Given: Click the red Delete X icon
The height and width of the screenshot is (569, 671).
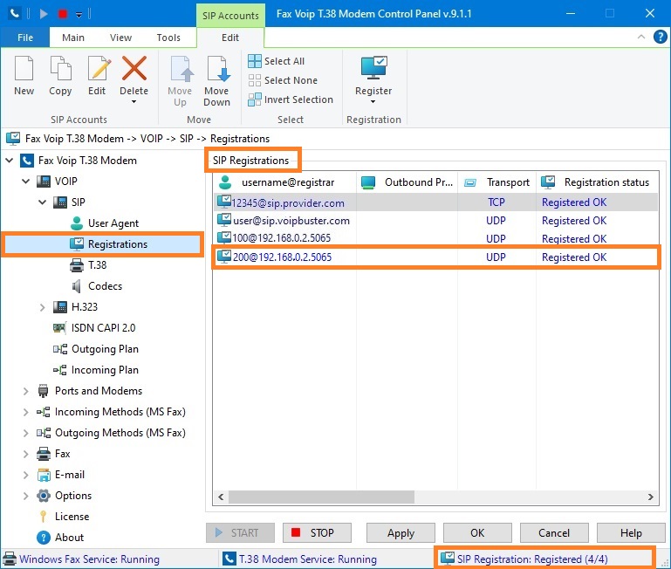Looking at the screenshot, I should (x=134, y=68).
